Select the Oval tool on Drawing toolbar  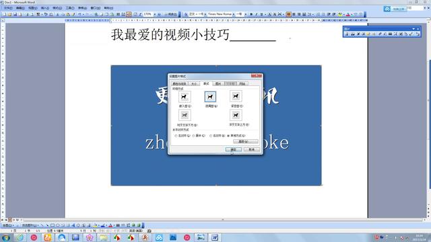(x=58, y=225)
